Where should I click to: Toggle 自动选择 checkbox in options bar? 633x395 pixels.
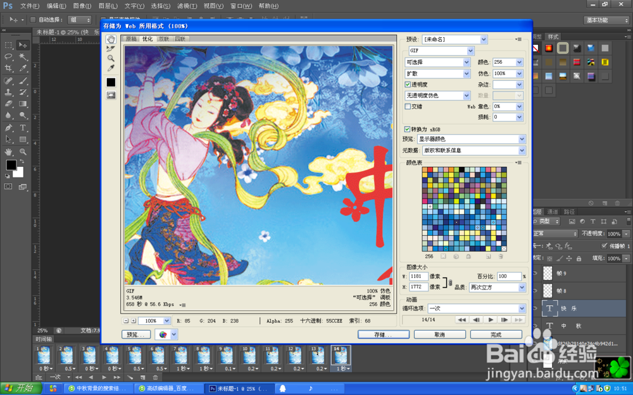pos(33,20)
